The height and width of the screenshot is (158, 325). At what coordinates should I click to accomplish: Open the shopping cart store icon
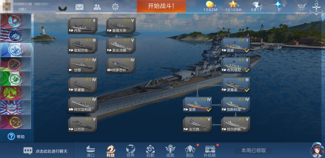click(302, 7)
